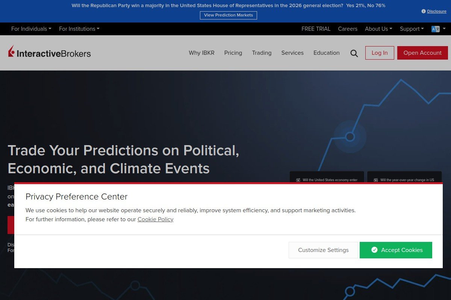Open the Pricing menu
The width and height of the screenshot is (451, 300).
click(x=233, y=53)
